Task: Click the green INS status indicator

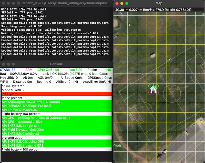Action: pos(108,70)
